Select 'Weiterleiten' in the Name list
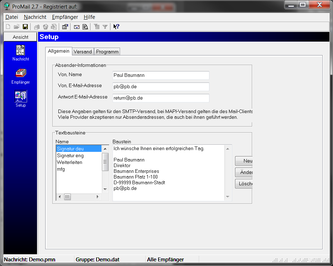The height and width of the screenshot is (266, 333). (79, 162)
